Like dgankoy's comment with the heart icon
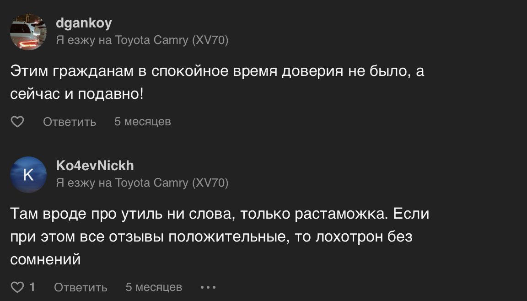 point(17,122)
